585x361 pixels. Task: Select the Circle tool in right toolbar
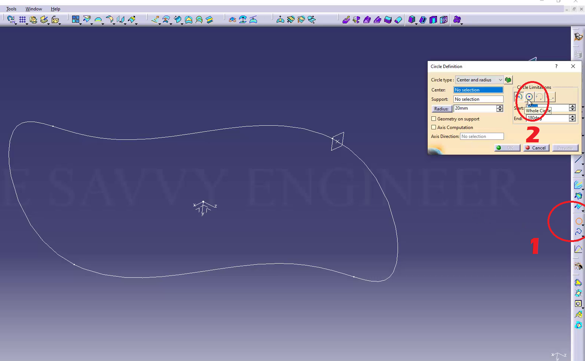[x=579, y=222]
